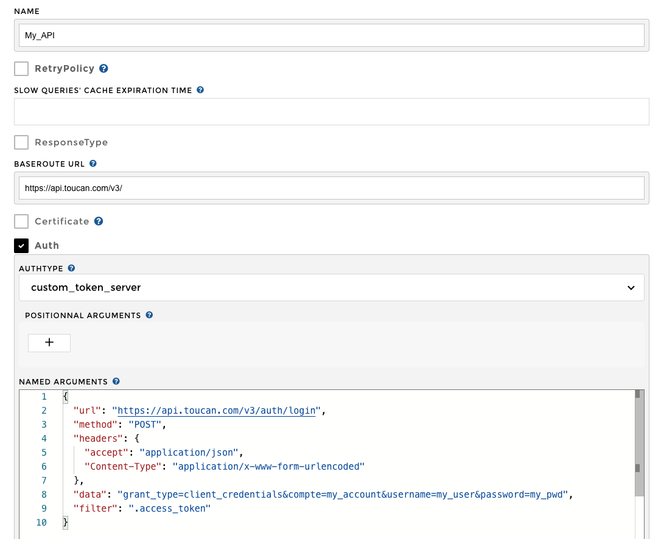Enable the RetryPolicy checkbox

point(21,69)
